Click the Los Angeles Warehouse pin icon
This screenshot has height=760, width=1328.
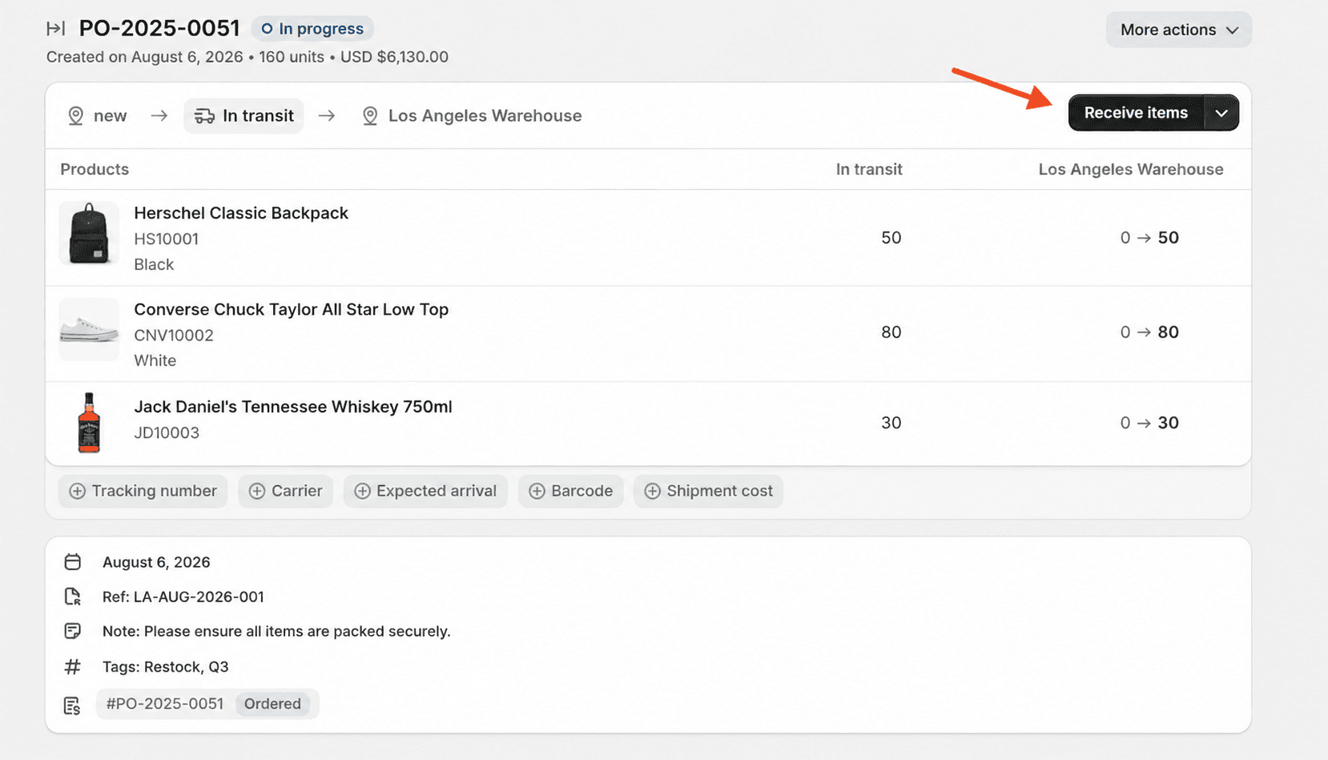coord(370,115)
